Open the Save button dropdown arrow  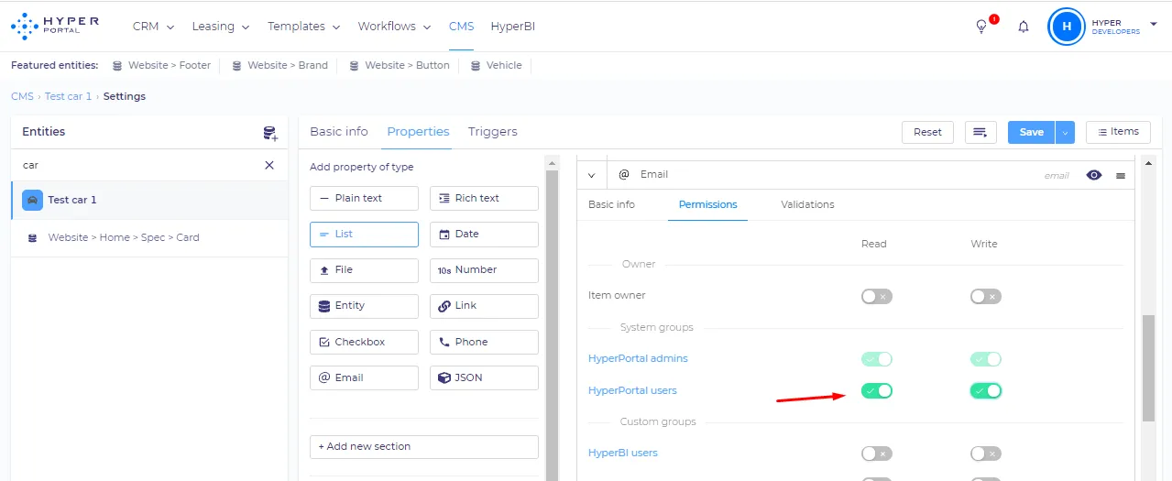[x=1064, y=132]
